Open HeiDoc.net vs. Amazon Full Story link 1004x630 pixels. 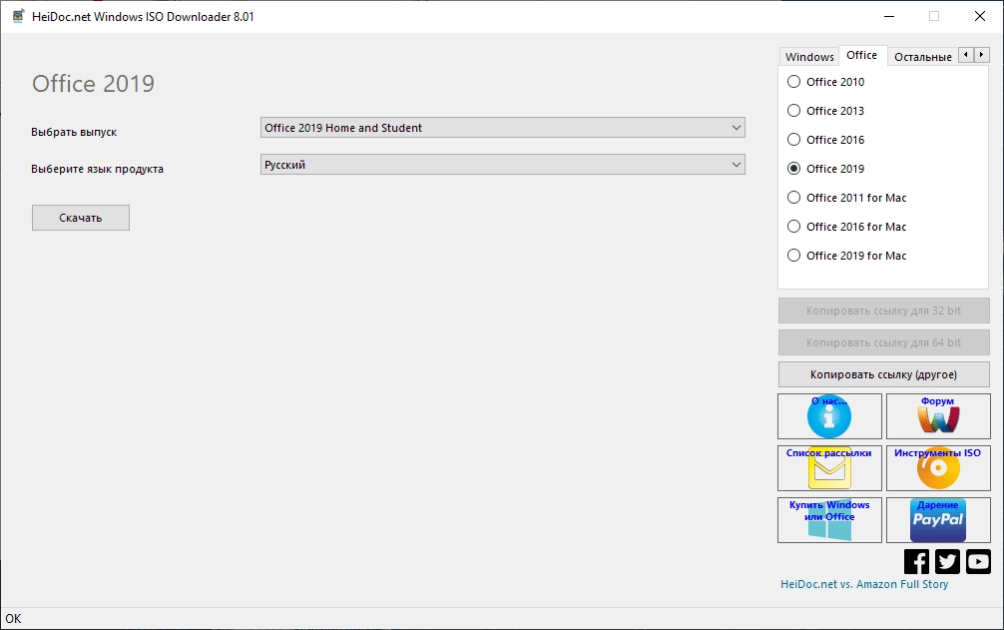(x=864, y=584)
